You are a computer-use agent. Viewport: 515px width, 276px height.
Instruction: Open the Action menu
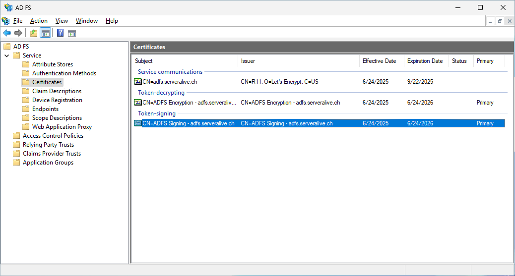click(x=39, y=21)
